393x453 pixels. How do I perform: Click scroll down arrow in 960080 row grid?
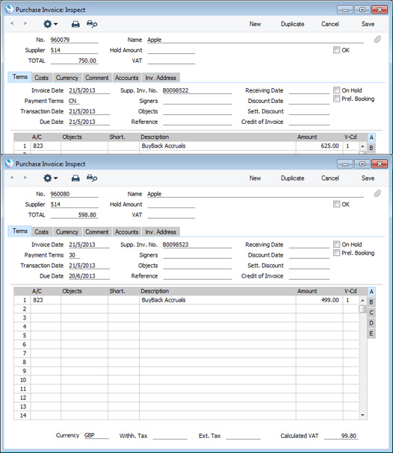click(x=362, y=415)
